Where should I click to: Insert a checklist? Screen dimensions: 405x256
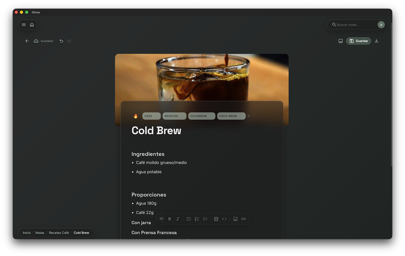click(205, 219)
